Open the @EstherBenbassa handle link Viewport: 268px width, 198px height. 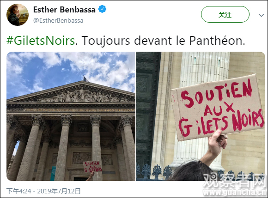tap(58, 20)
